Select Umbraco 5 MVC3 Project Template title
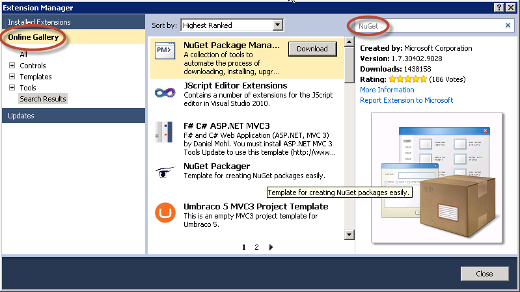The width and height of the screenshot is (520, 292). tap(256, 207)
